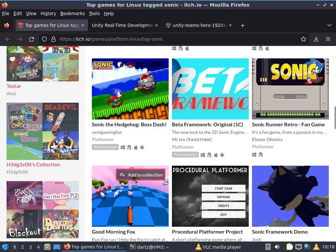Open Sonic Framework Demo thumbnail
336x252 pixels.
290,196
